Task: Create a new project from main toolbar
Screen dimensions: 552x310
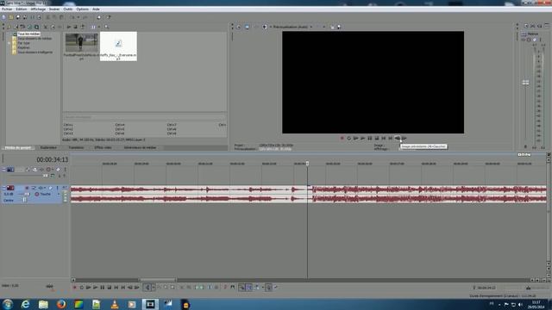Action: click(x=3, y=17)
